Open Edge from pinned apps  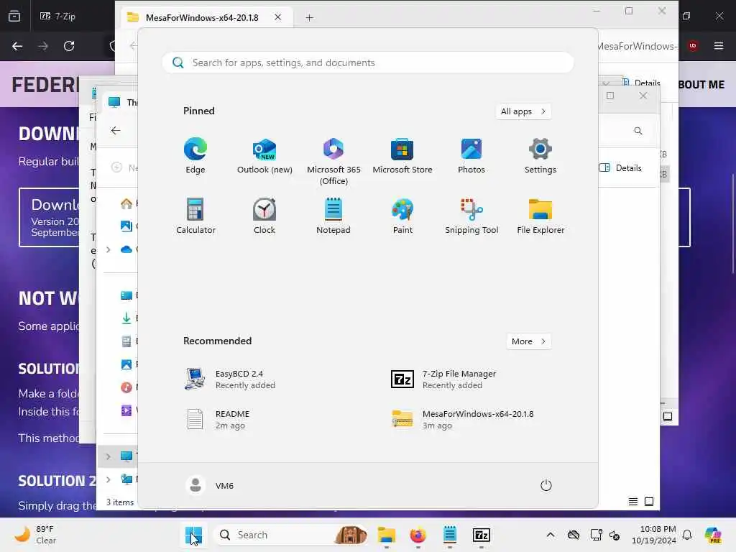[195, 156]
